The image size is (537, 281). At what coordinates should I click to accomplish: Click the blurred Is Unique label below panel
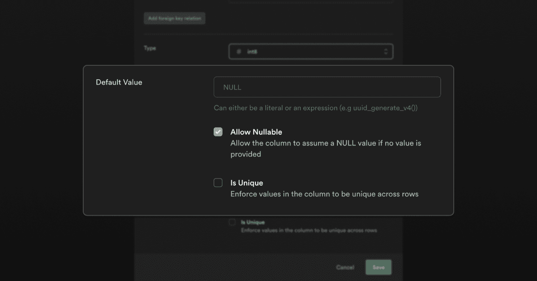(253, 222)
